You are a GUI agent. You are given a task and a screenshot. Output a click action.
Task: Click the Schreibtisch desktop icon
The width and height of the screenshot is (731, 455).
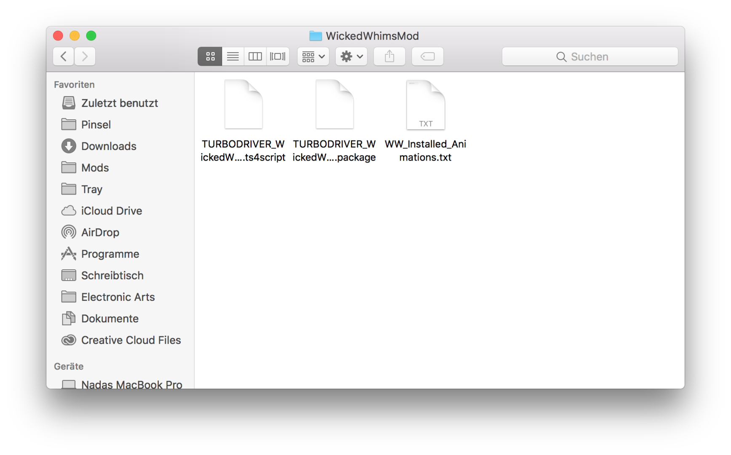click(x=69, y=275)
